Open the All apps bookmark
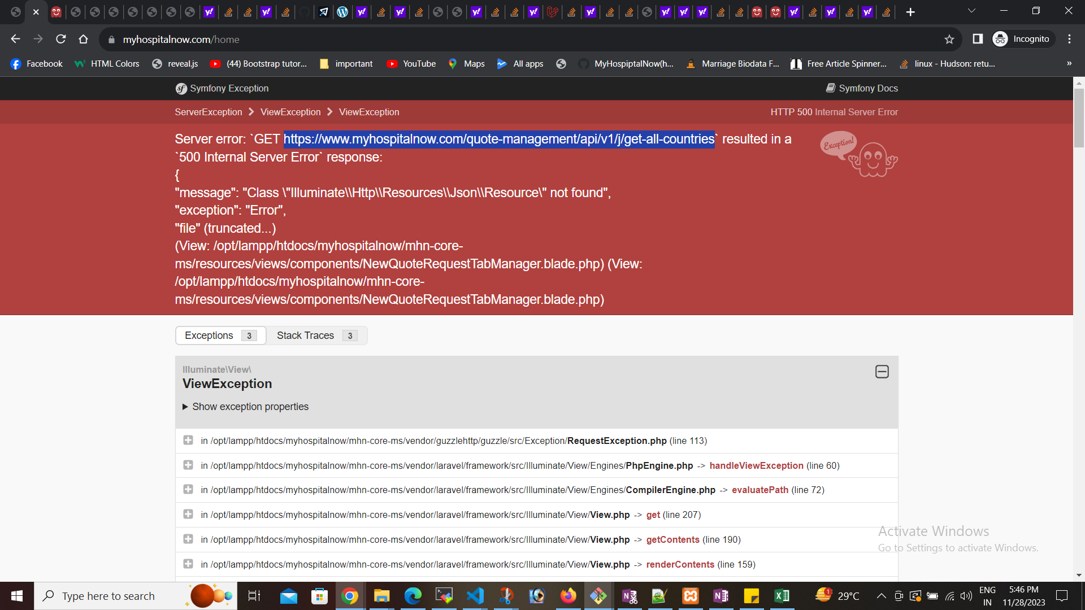 tap(520, 64)
